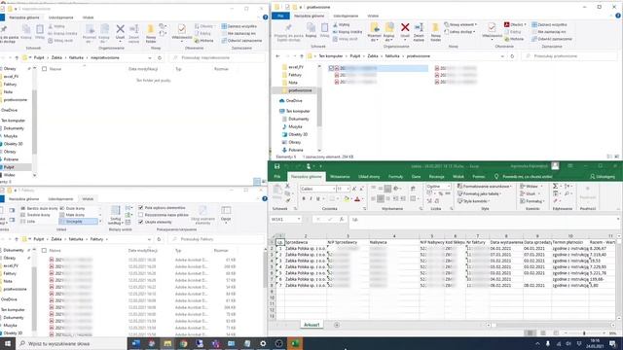
Task: Open Przenieś do in przetworzone window
Action: 374,32
